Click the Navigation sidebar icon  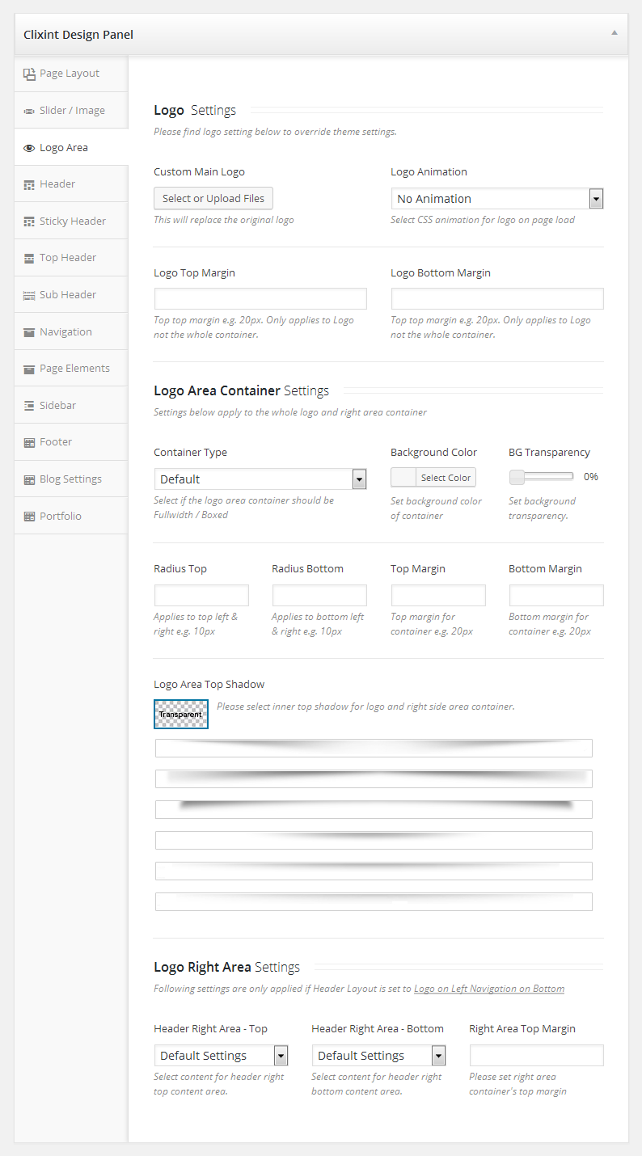pos(29,332)
